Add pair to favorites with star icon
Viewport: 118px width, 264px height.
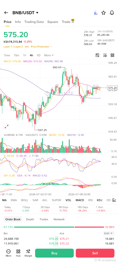click(104, 13)
